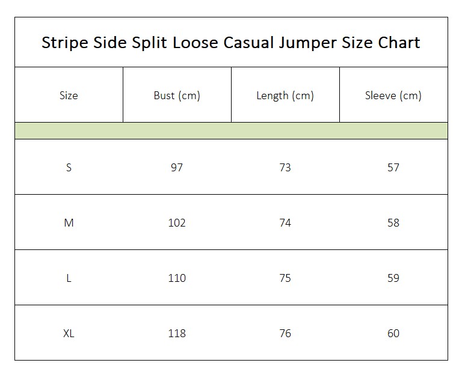
Task: Select the Length (cm) column header
Action: click(x=285, y=96)
